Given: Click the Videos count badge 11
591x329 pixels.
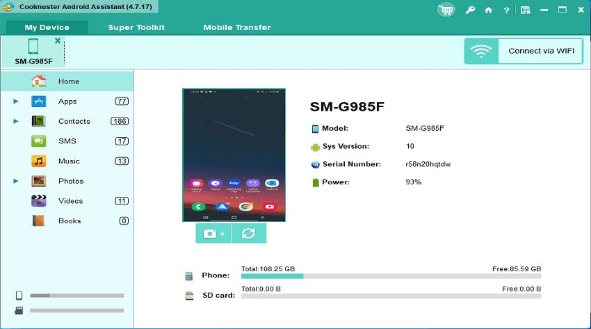Looking at the screenshot, I should tap(122, 201).
